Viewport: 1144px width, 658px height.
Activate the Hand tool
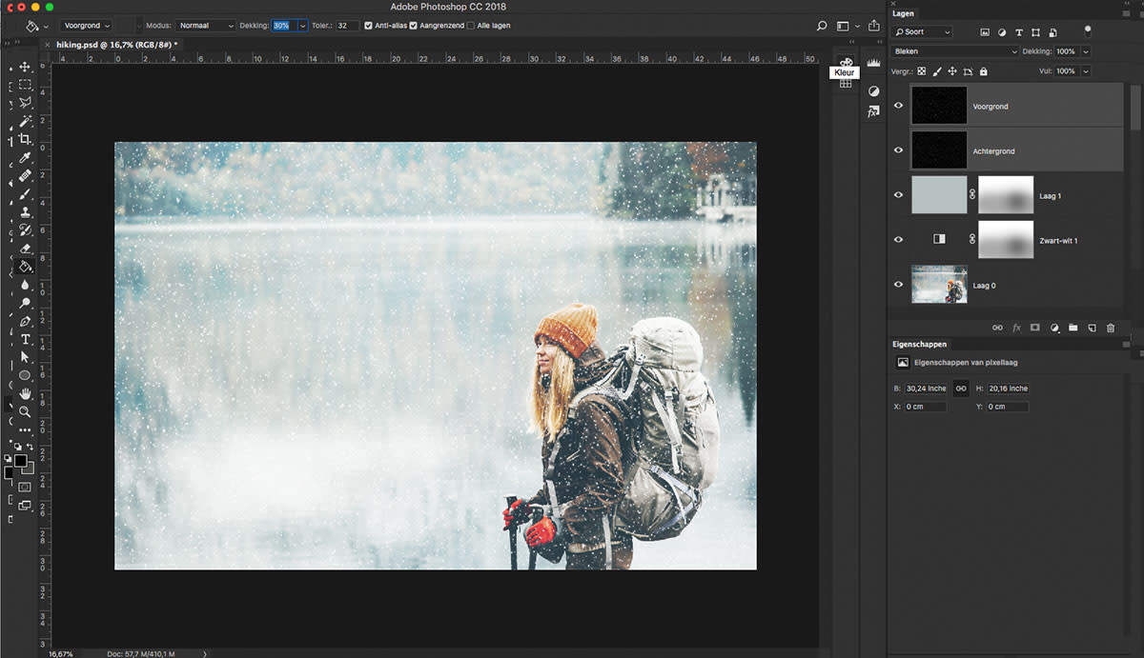[25, 393]
